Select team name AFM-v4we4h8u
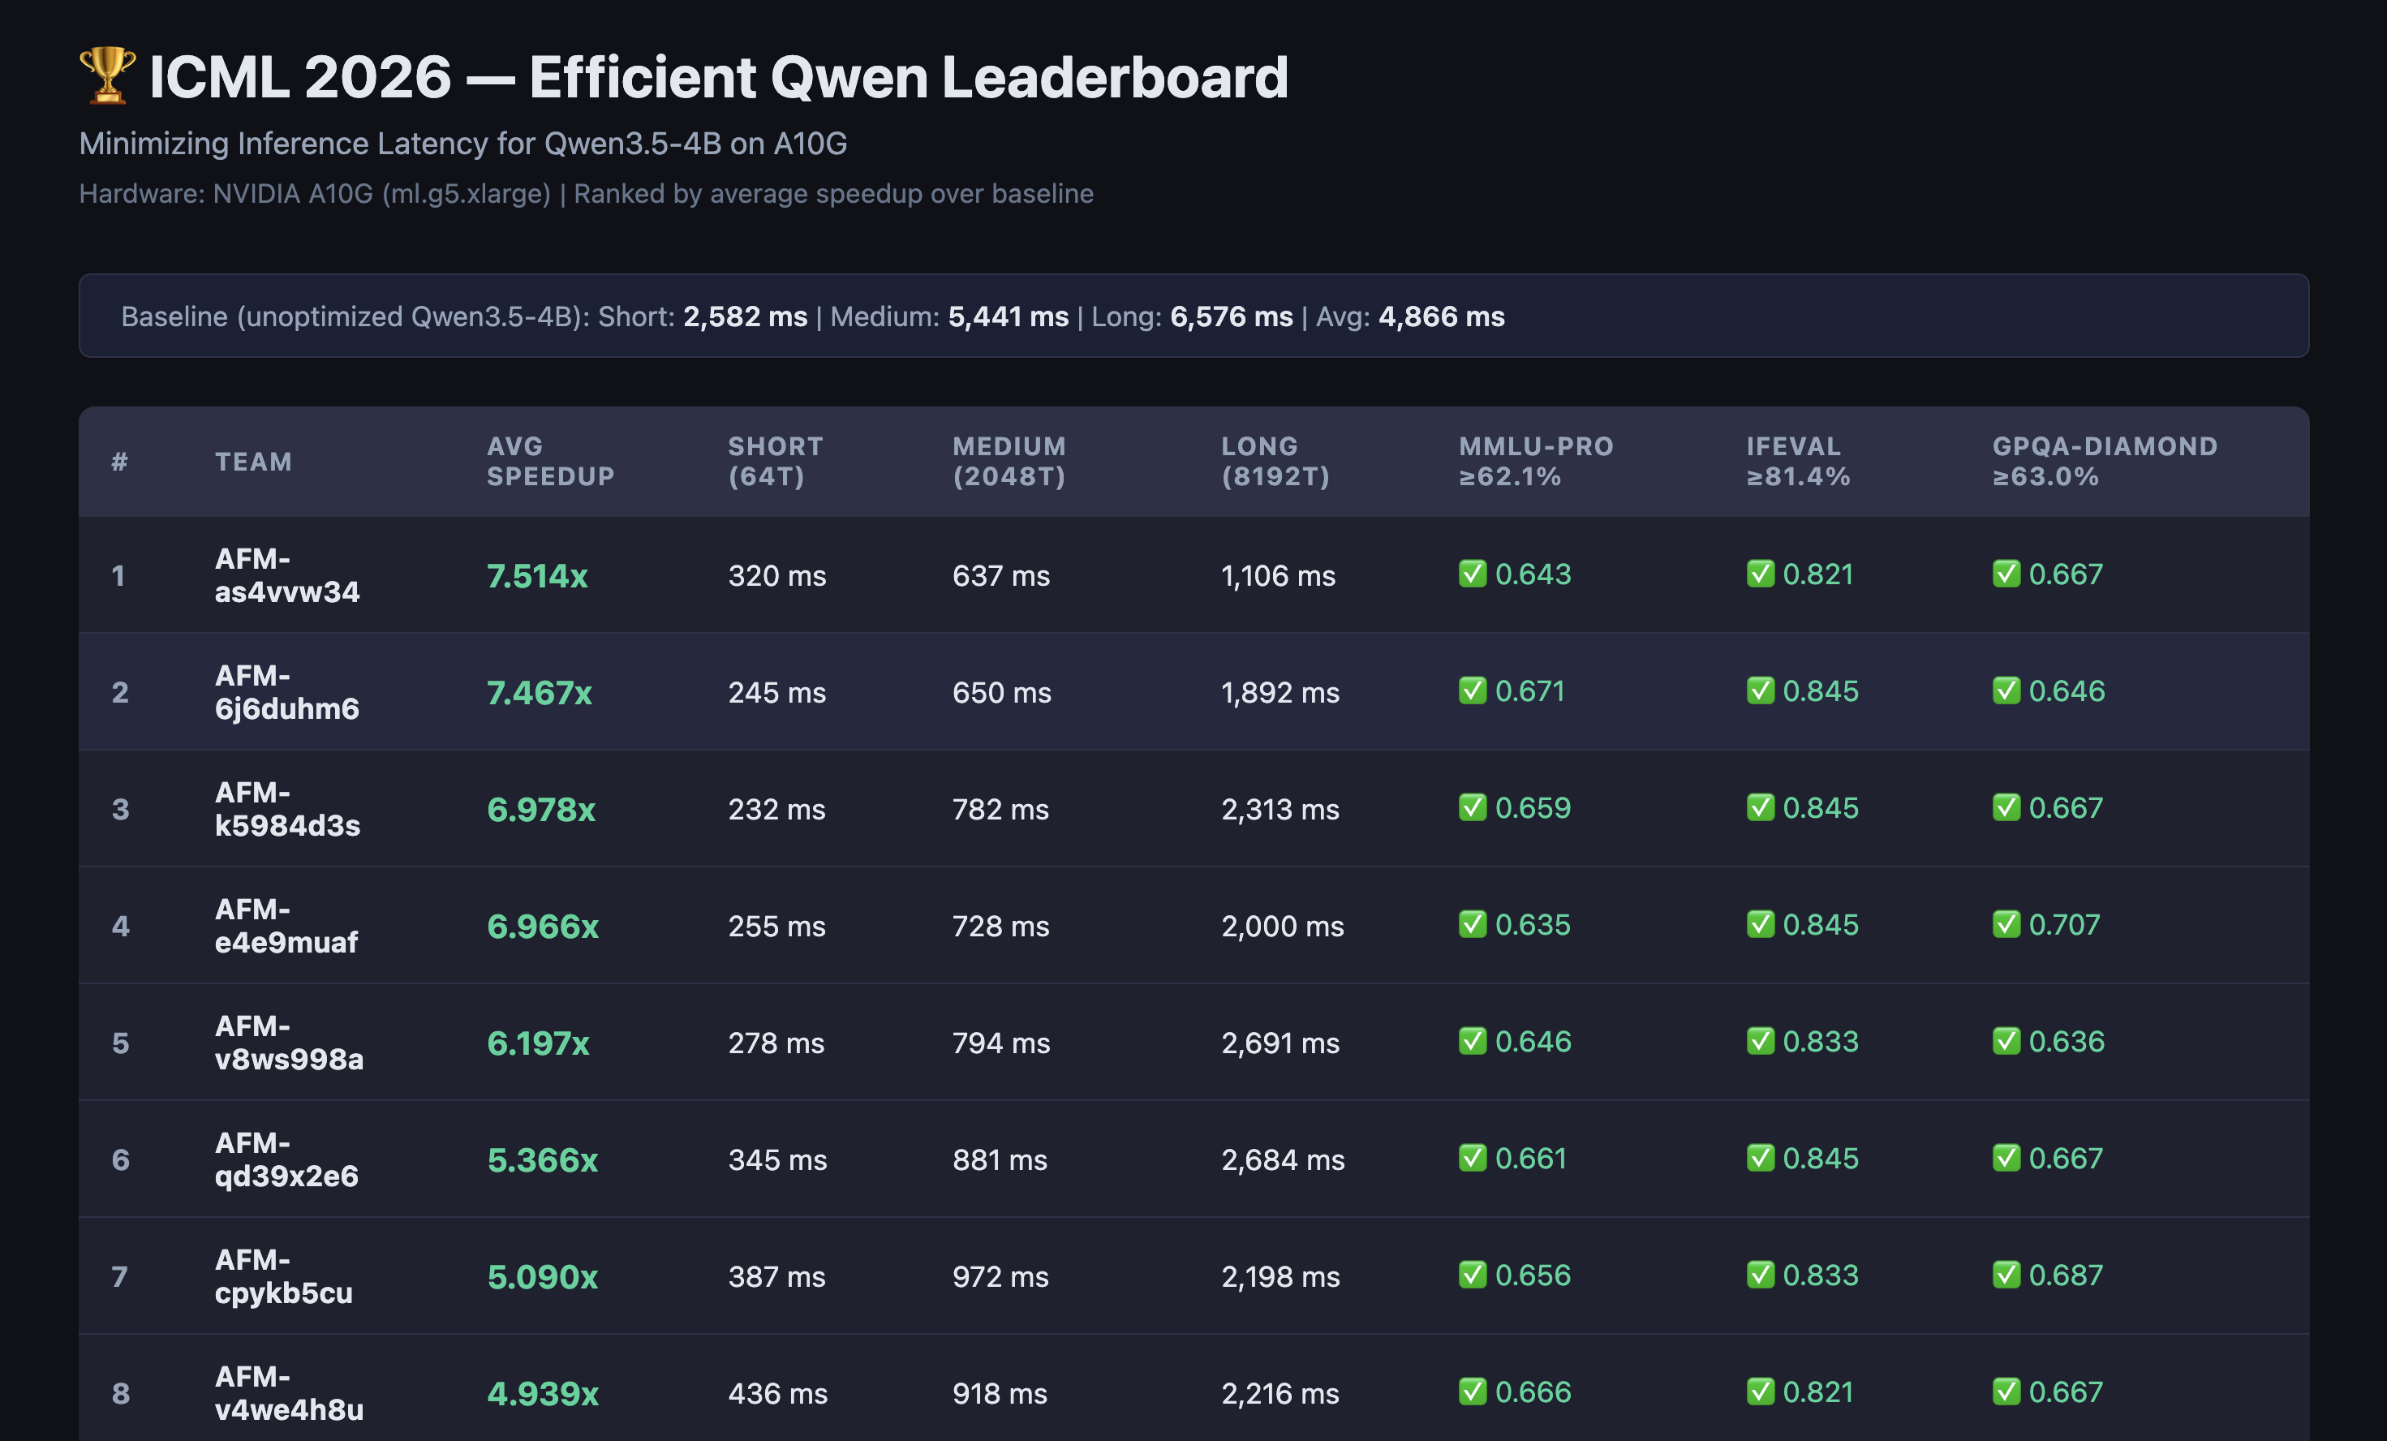Image resolution: width=2387 pixels, height=1441 pixels. coord(289,1392)
